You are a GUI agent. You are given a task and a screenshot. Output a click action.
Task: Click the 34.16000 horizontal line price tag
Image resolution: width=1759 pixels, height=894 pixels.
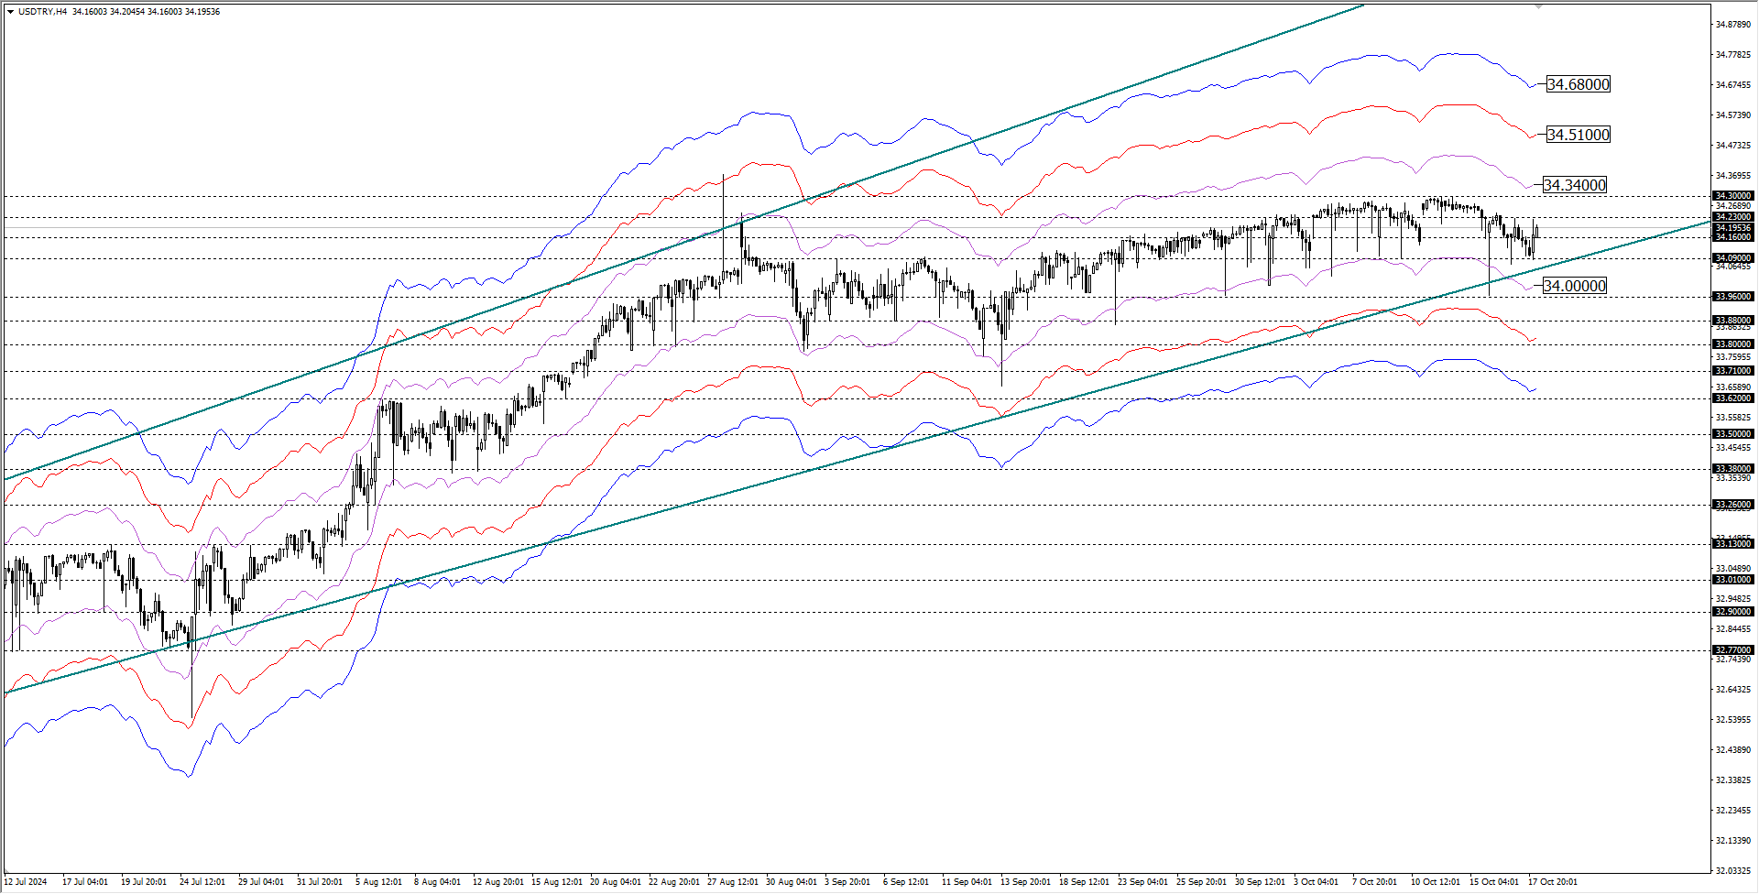[x=1733, y=237]
